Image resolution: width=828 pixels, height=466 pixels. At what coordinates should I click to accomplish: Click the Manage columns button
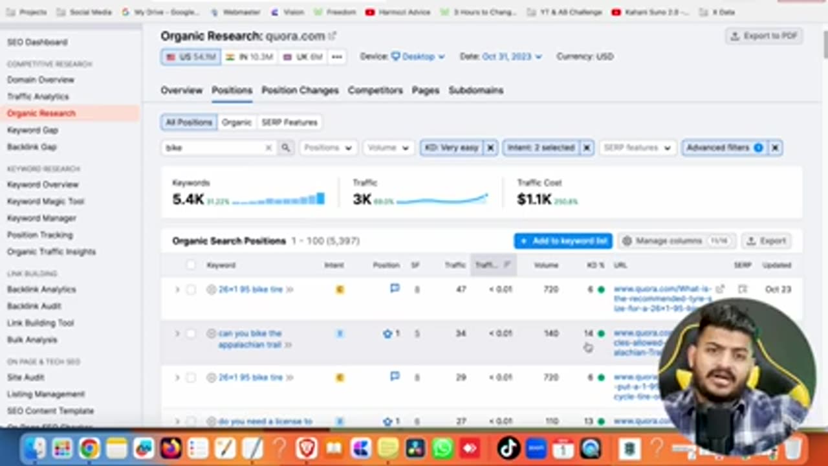(x=676, y=241)
